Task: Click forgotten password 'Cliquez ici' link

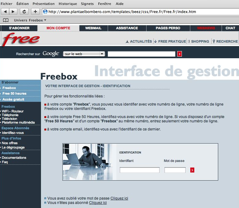Action: pos(119,198)
